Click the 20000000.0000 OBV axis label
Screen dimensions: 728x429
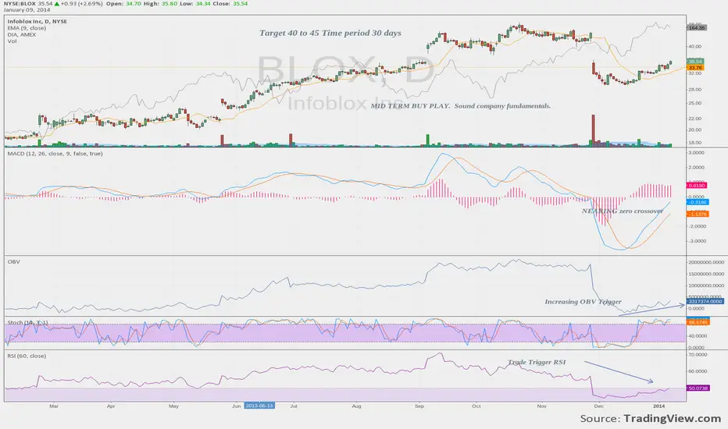(x=706, y=263)
